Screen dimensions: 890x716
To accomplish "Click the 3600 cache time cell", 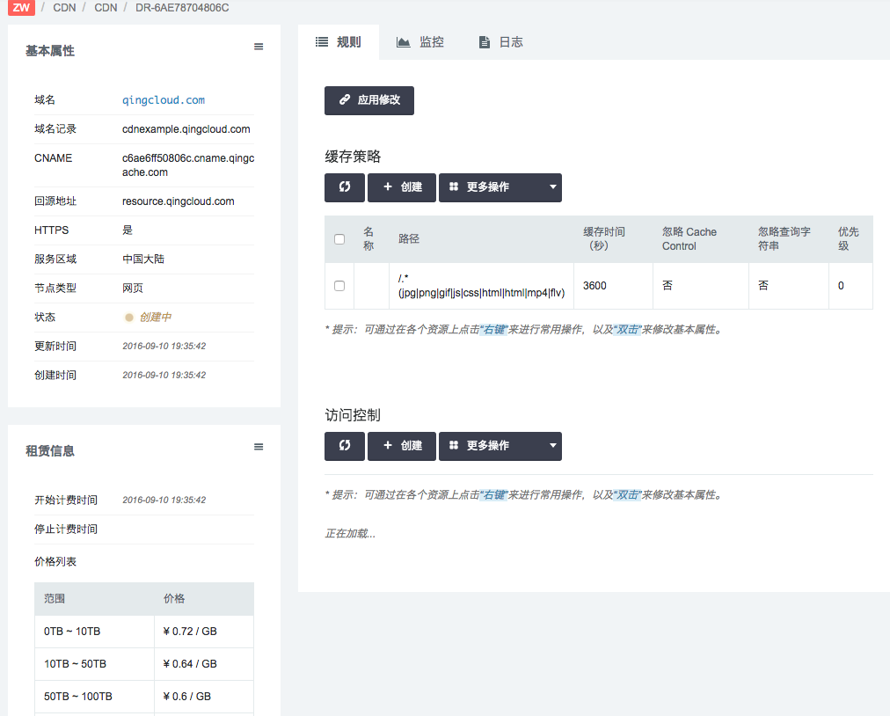I will click(595, 286).
